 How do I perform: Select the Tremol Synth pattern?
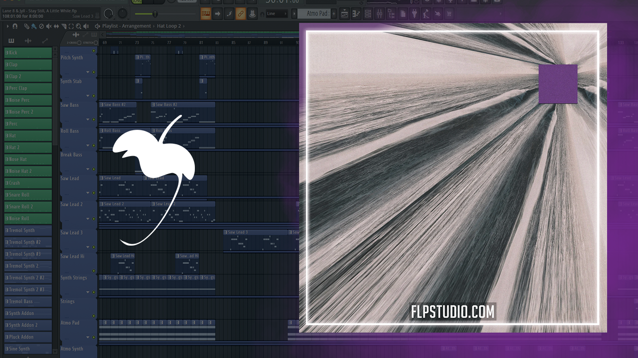coord(28,231)
